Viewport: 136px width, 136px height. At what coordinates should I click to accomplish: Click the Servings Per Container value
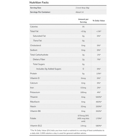coord(79,12)
